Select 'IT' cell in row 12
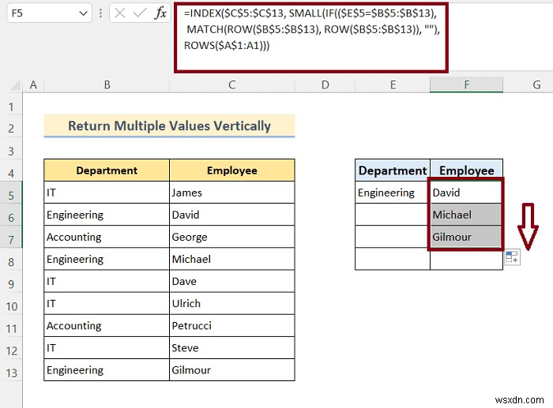The width and height of the screenshot is (553, 408). pyautogui.click(x=107, y=348)
